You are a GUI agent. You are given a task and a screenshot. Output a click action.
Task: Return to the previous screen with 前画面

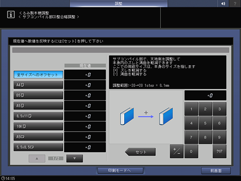tap(216, 171)
